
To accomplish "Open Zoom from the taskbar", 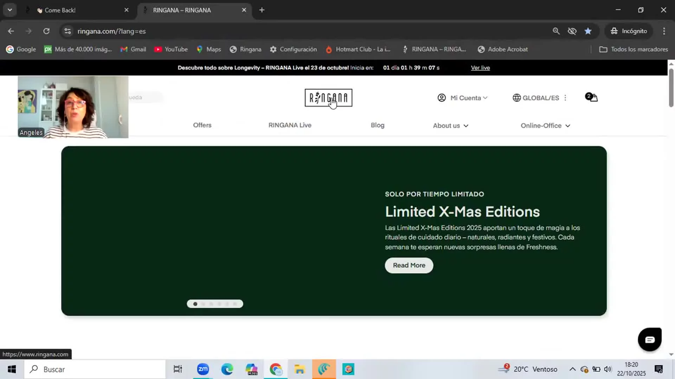I will (x=203, y=369).
